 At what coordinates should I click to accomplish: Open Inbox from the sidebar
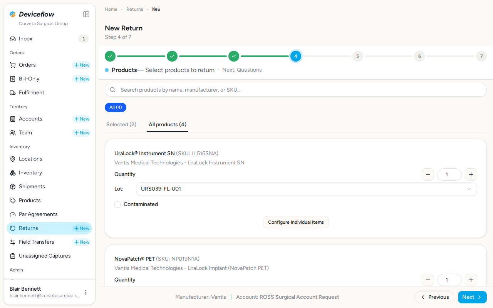click(49, 39)
